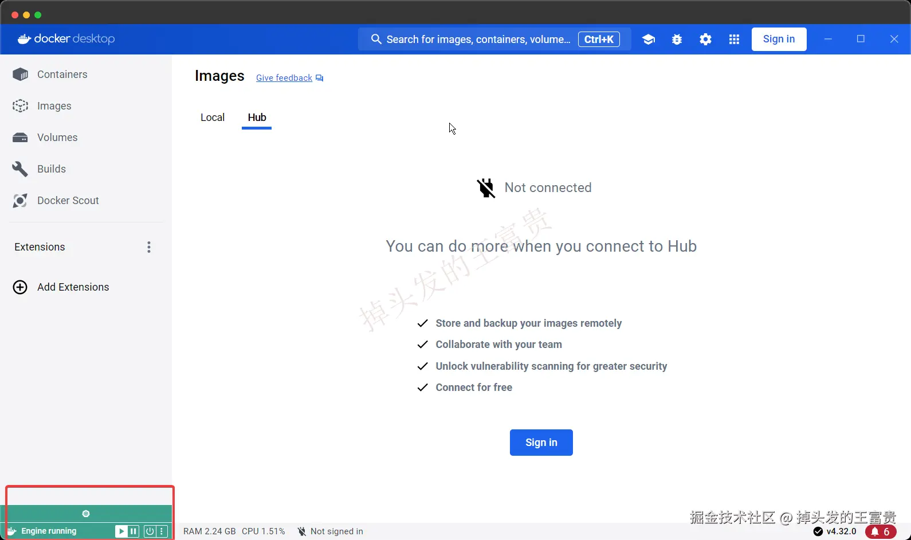Select the Hub tab
Viewport: 911px width, 540px height.
coord(257,118)
